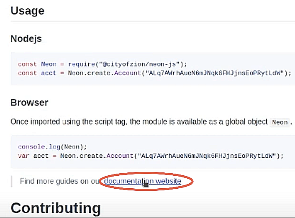Click the 'const acct' code line
Screen dimensions: 295x218
click(x=154, y=73)
